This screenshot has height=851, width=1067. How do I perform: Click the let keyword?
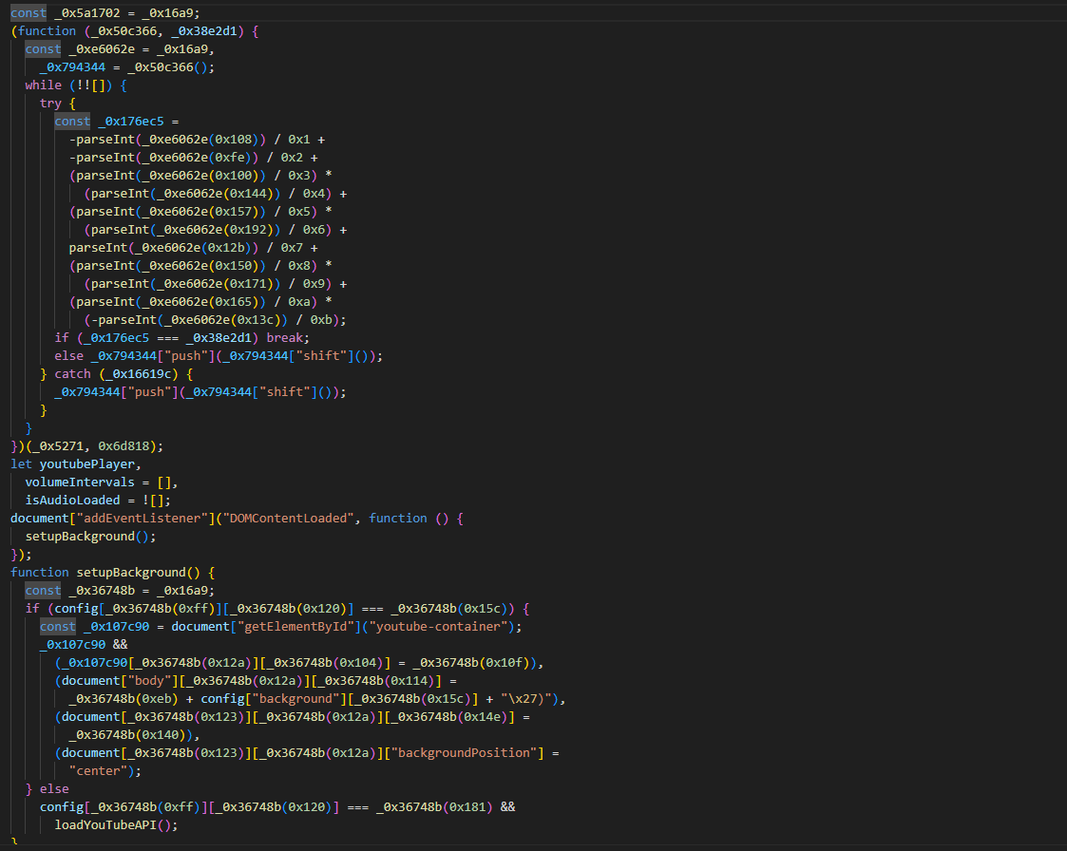21,464
